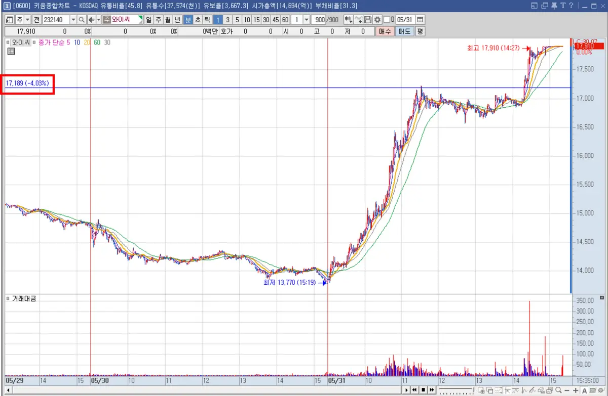Click the crosshair axis icon in bottom toolbar
Viewport: 608px width, 396px height.
[507, 390]
